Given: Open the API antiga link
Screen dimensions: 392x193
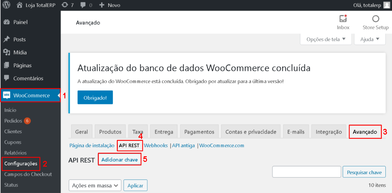Looking at the screenshot, I should click(x=183, y=146).
